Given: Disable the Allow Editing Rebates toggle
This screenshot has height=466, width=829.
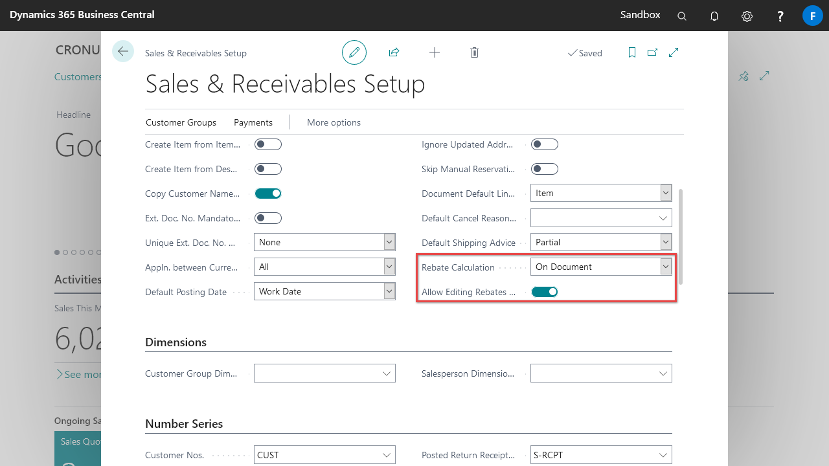Looking at the screenshot, I should pyautogui.click(x=545, y=292).
